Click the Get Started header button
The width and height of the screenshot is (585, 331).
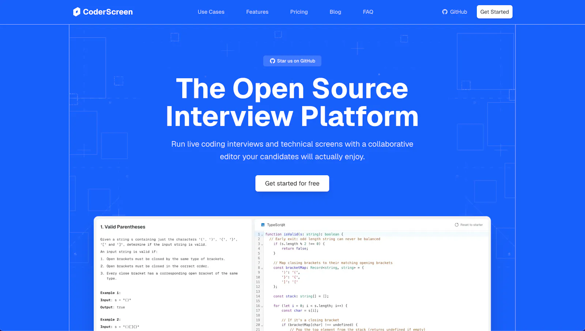[x=494, y=12]
